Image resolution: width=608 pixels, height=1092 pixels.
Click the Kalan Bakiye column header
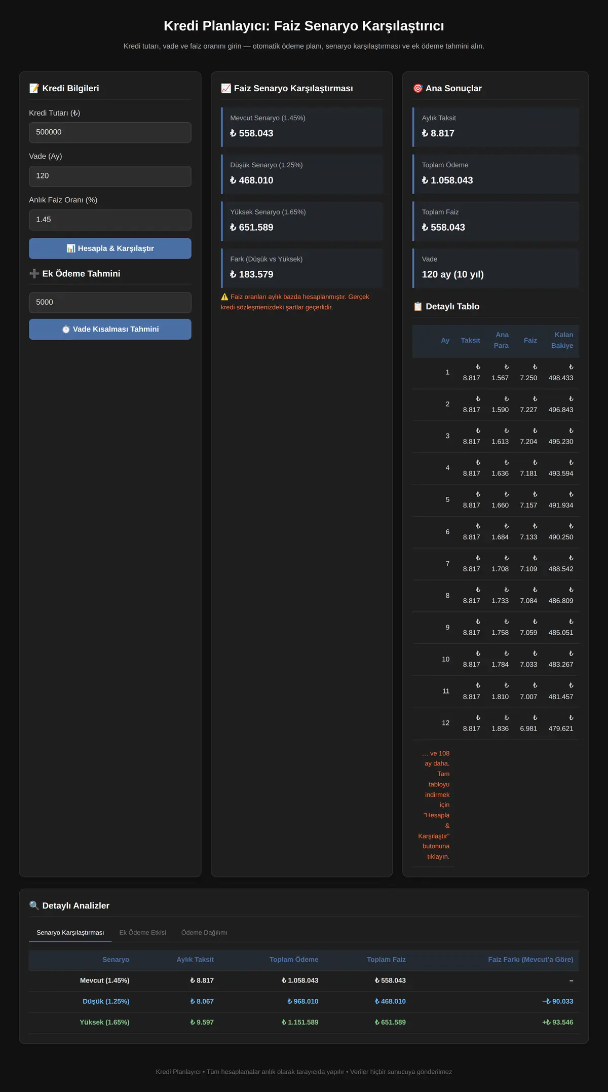tap(562, 340)
